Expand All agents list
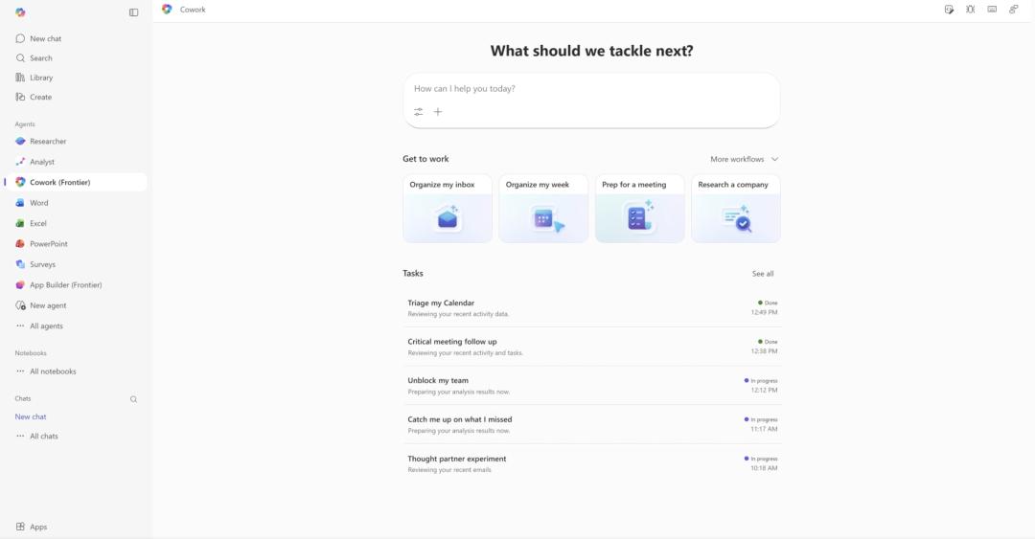Viewport: 1035px width, 539px height. 46,326
